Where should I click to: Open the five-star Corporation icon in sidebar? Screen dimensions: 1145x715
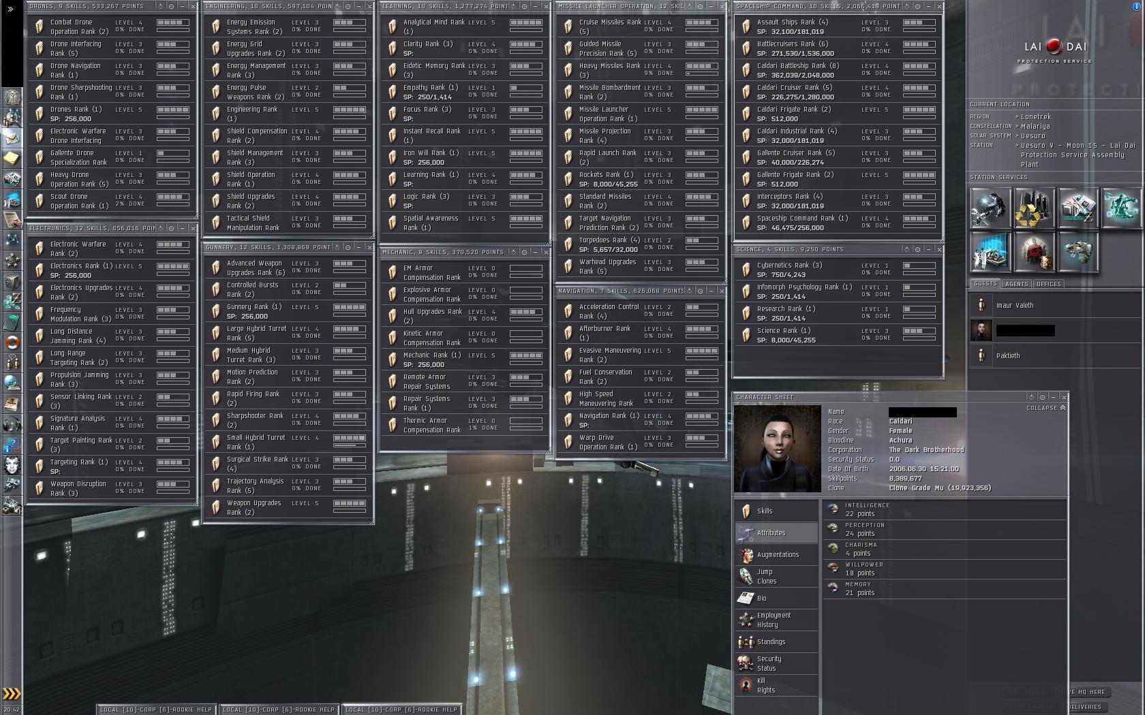tap(12, 261)
